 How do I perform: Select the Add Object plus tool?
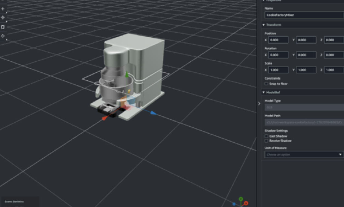(x=3, y=8)
